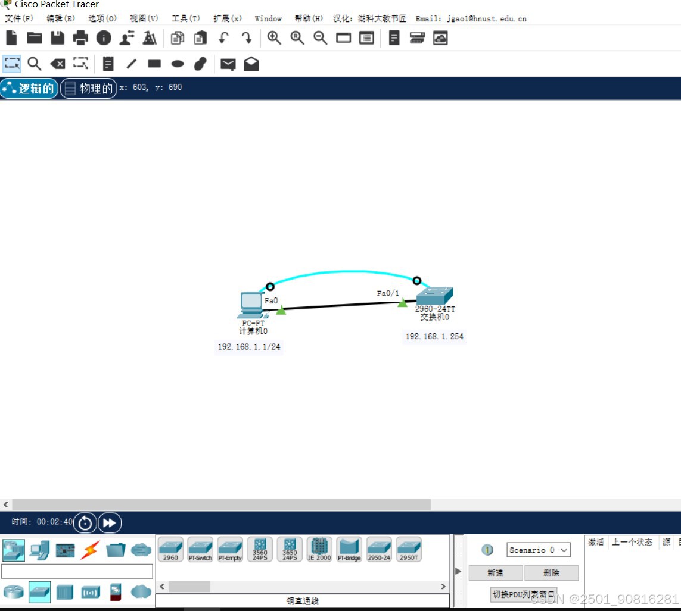Click the Copy icon in toolbar
The width and height of the screenshot is (681, 611).
pos(177,38)
